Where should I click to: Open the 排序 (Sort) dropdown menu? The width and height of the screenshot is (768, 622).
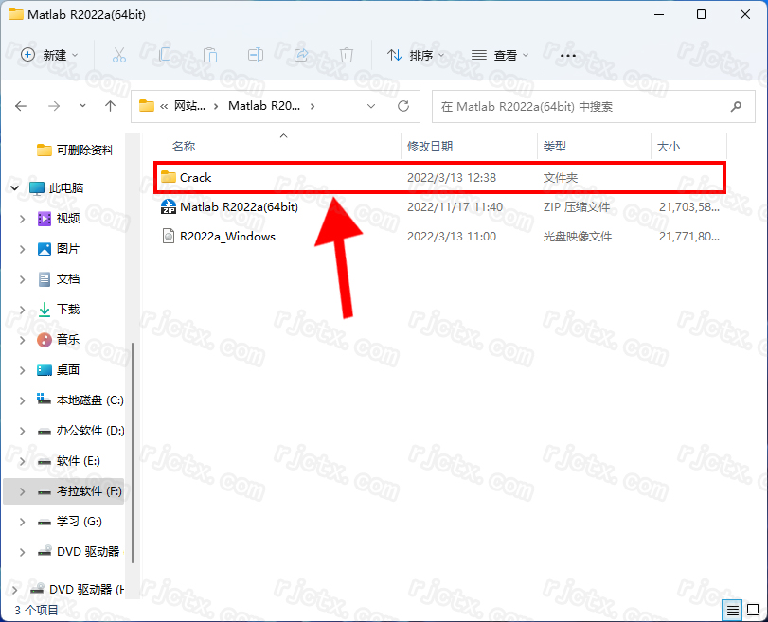click(417, 56)
